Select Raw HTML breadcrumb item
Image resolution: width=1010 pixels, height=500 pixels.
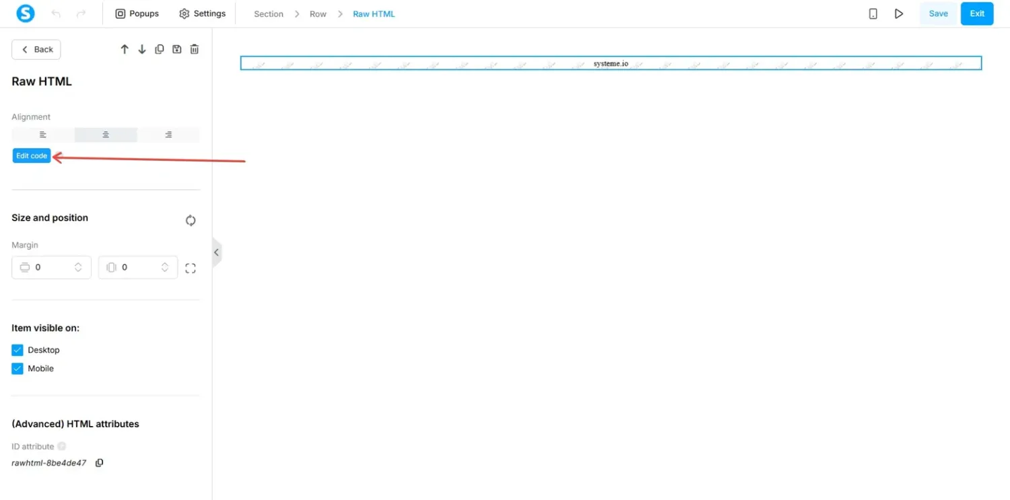point(374,13)
